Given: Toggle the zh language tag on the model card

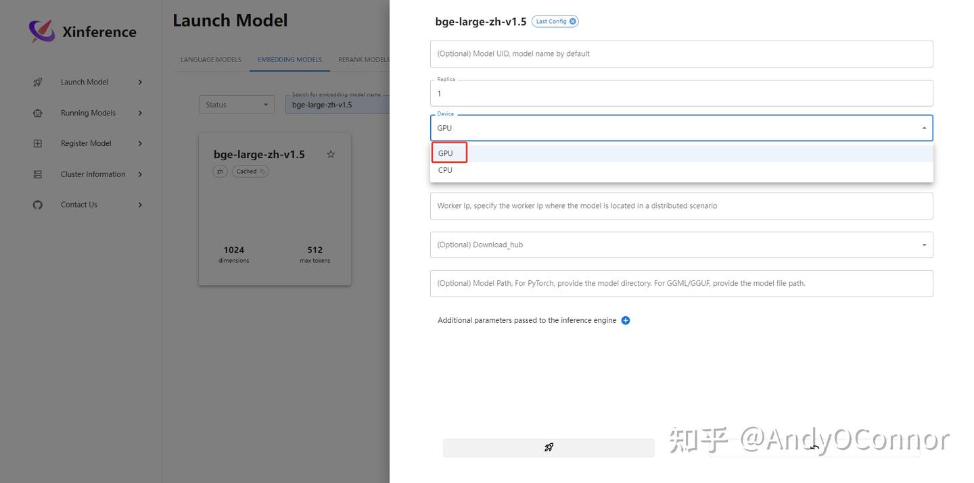Looking at the screenshot, I should 219,171.
